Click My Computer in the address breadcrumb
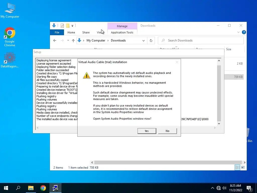 coord(96,40)
